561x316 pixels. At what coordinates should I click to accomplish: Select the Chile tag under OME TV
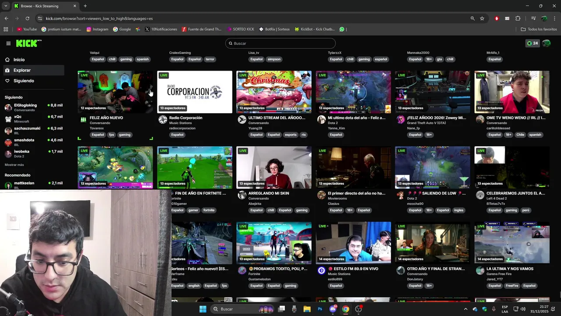pos(520,135)
